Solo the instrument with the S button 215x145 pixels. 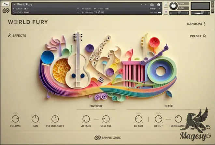166,5
